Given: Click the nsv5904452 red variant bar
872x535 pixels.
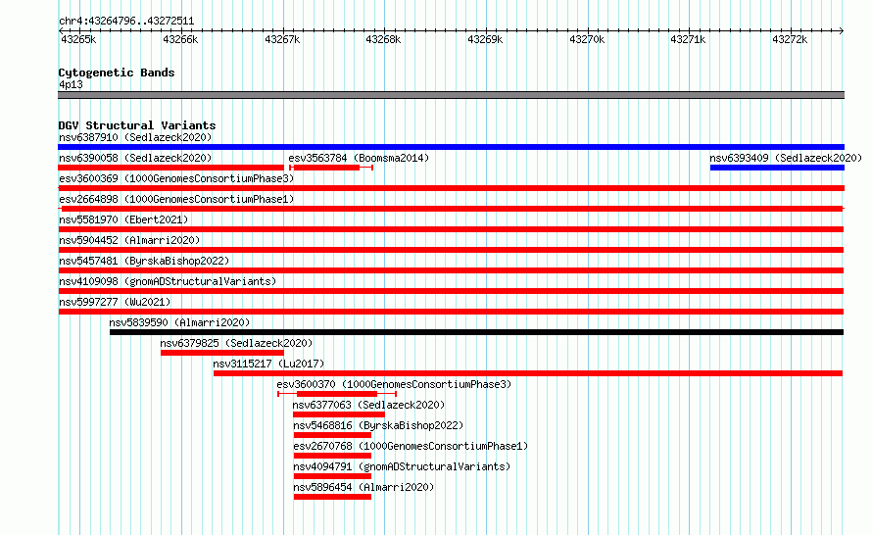Looking at the screenshot, I should [x=451, y=250].
